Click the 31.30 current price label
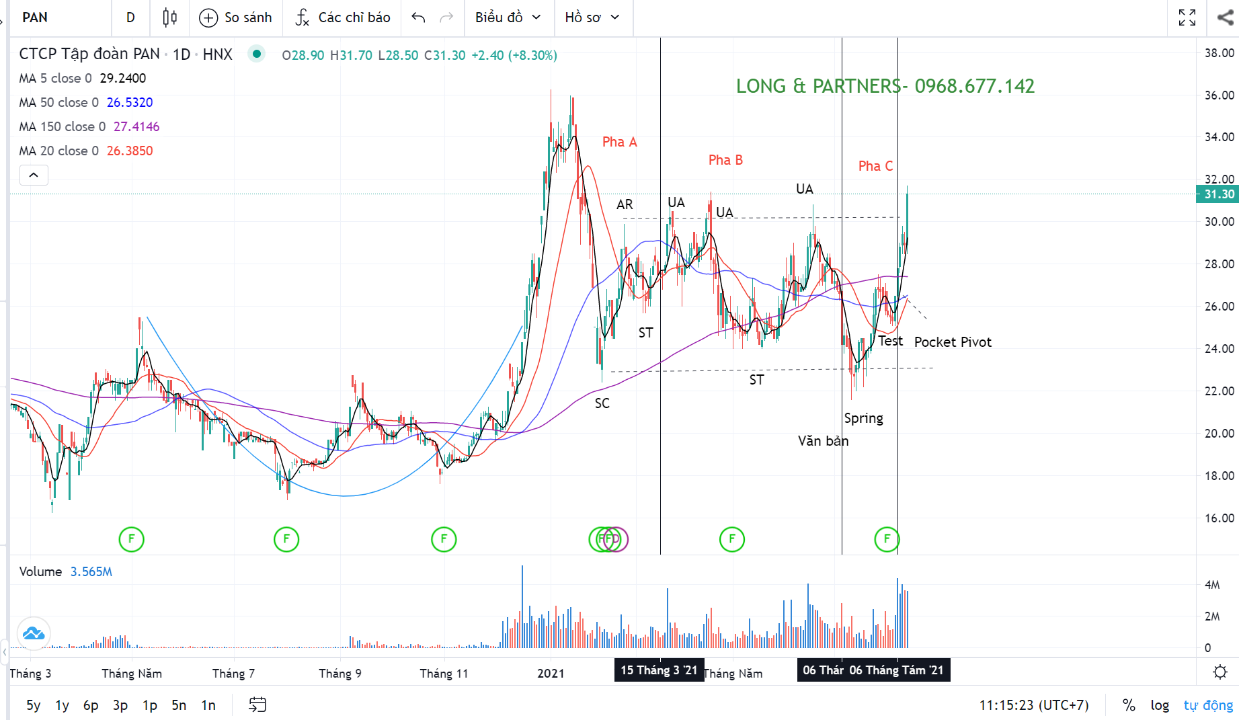The image size is (1239, 720). coord(1218,194)
